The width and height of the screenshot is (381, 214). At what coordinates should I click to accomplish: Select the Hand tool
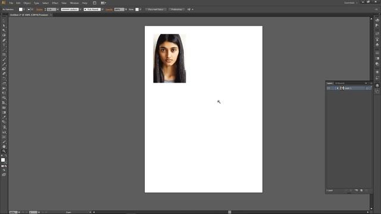tap(4, 147)
